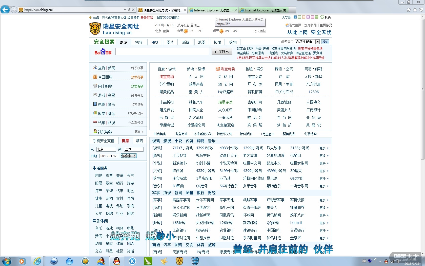Open the IE Favorites star icon

[x=415, y=10]
